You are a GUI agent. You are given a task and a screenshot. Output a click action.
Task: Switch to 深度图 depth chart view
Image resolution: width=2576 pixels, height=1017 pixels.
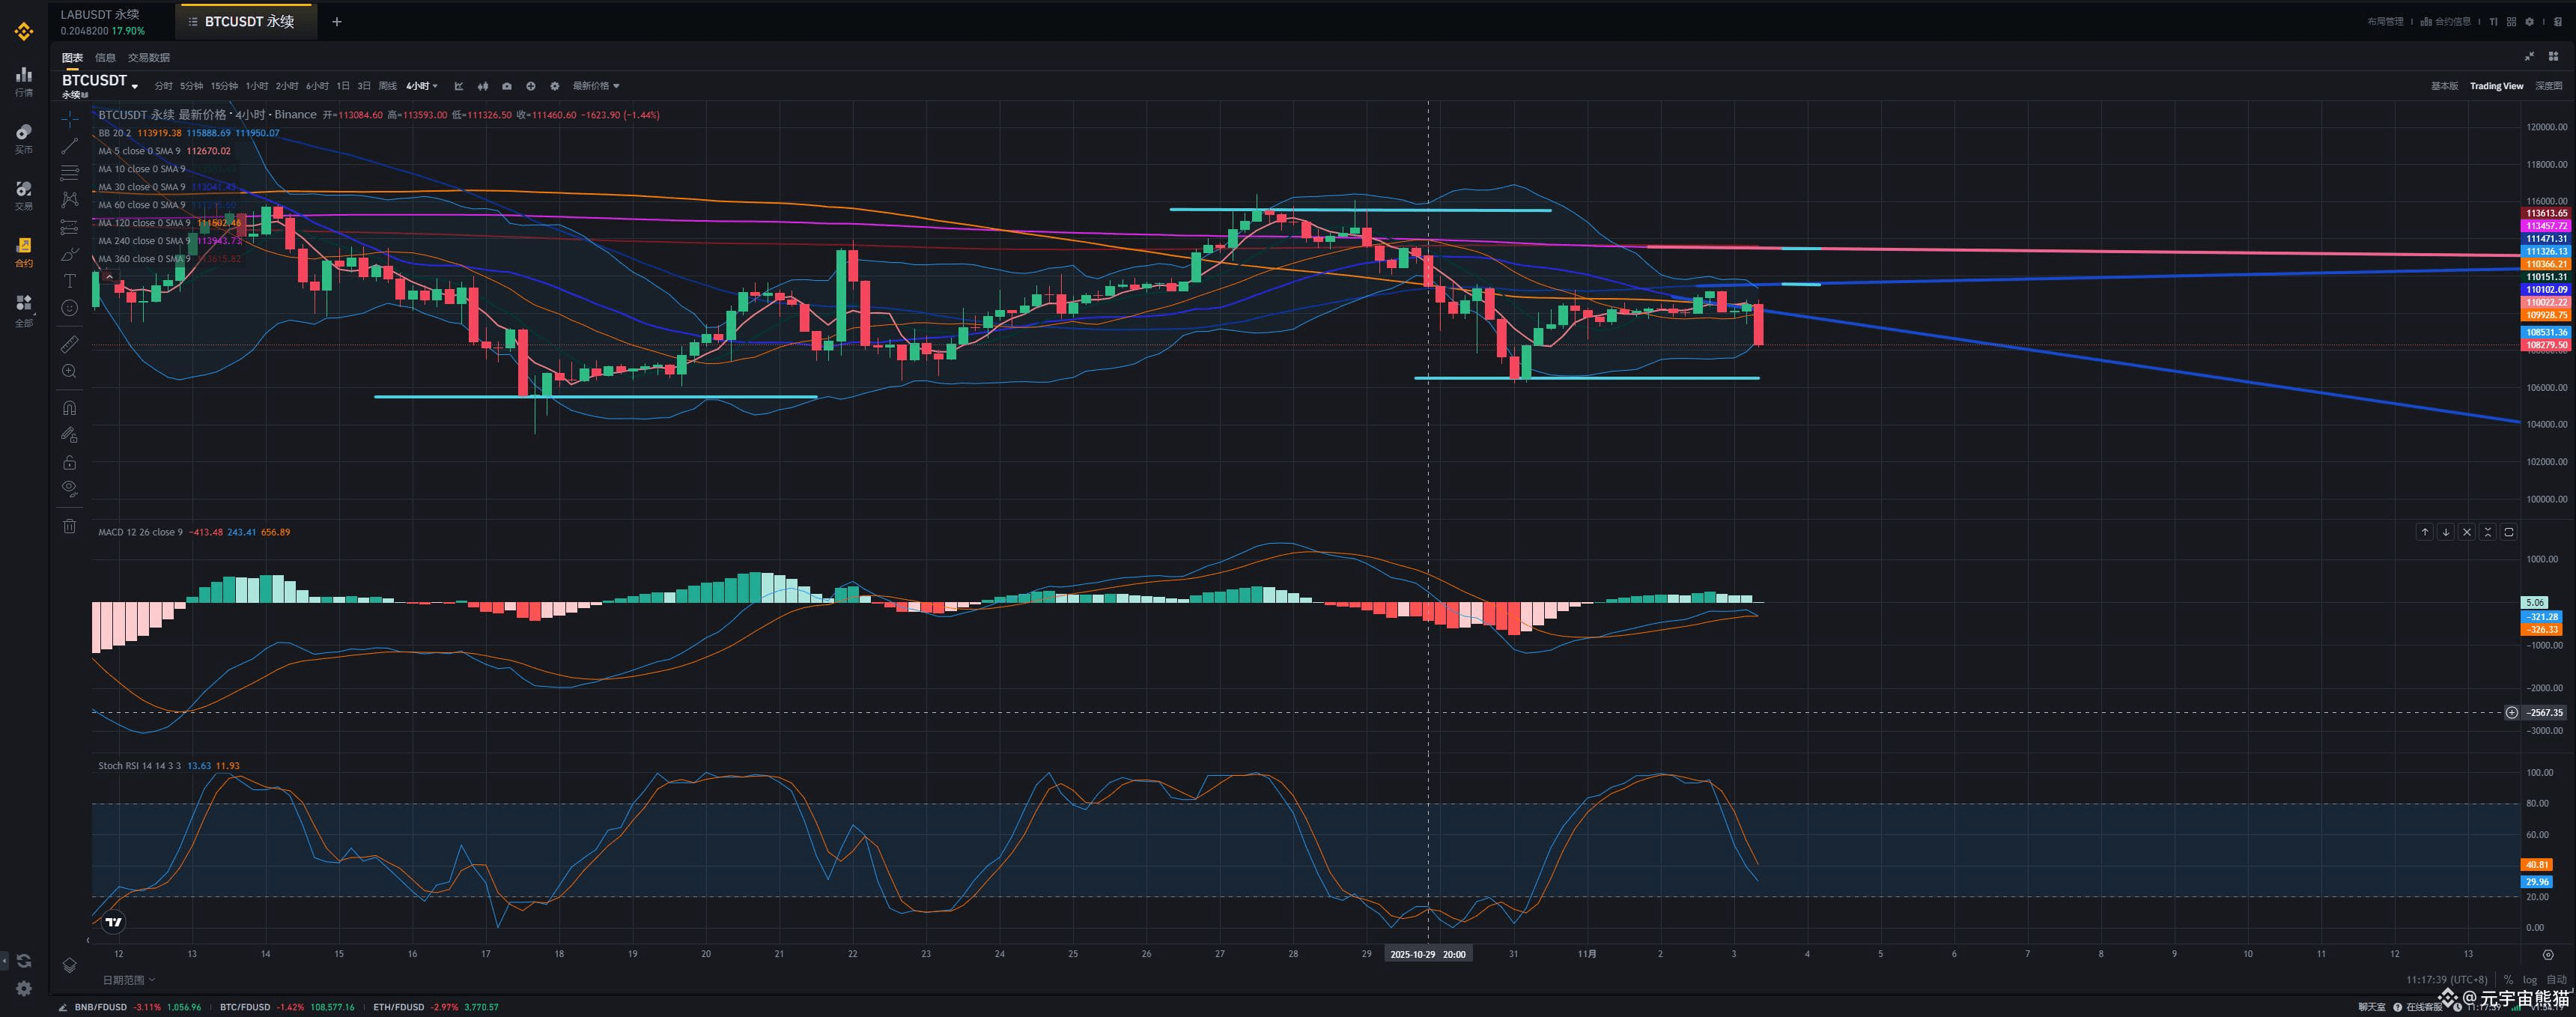pyautogui.click(x=2549, y=86)
